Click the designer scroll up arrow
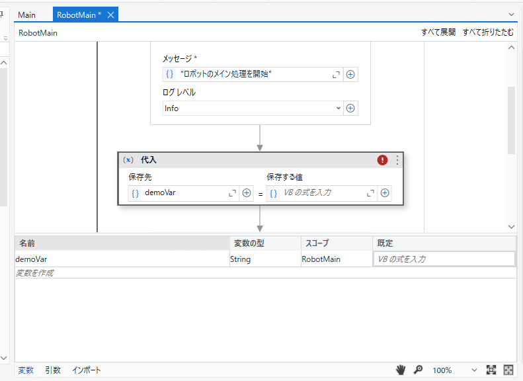 click(x=511, y=48)
